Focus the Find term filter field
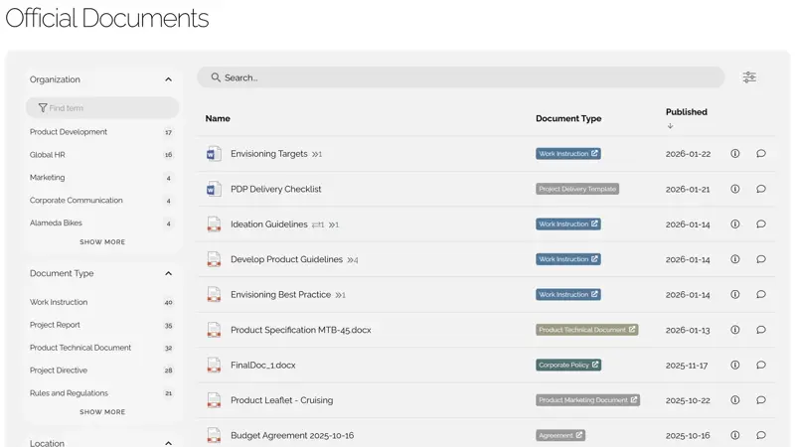The image size is (795, 447). tap(102, 108)
